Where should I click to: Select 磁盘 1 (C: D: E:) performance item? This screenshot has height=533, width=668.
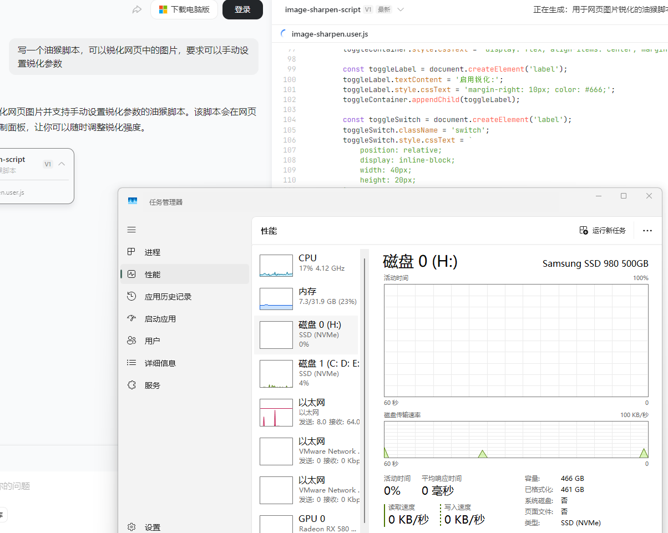click(306, 373)
